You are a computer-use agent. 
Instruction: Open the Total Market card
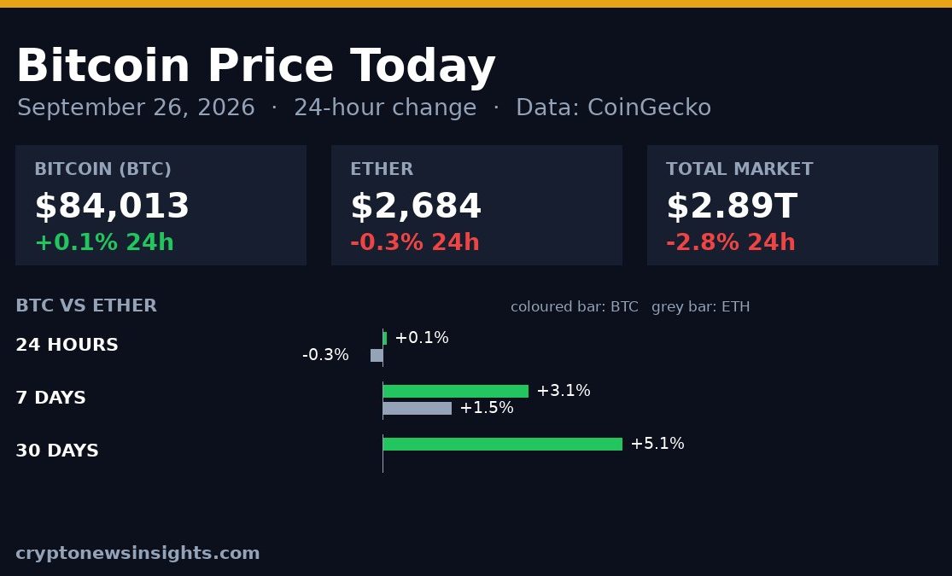tap(792, 205)
